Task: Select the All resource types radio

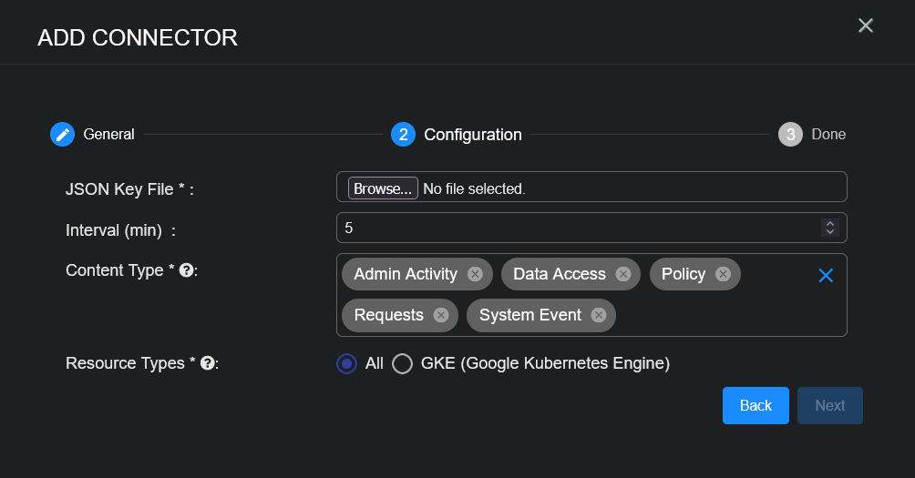Action: 346,364
